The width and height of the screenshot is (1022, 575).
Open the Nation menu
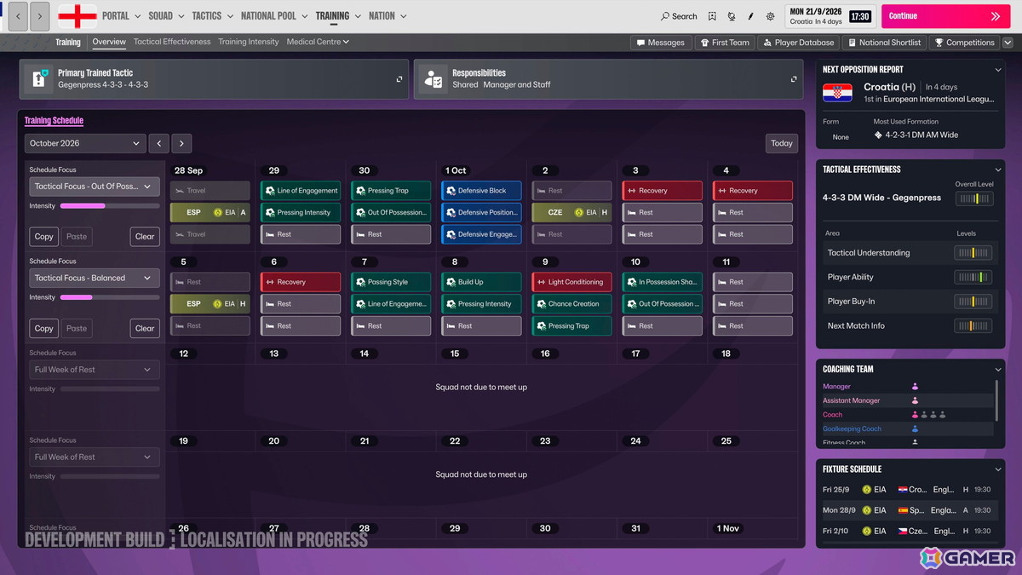coord(387,16)
